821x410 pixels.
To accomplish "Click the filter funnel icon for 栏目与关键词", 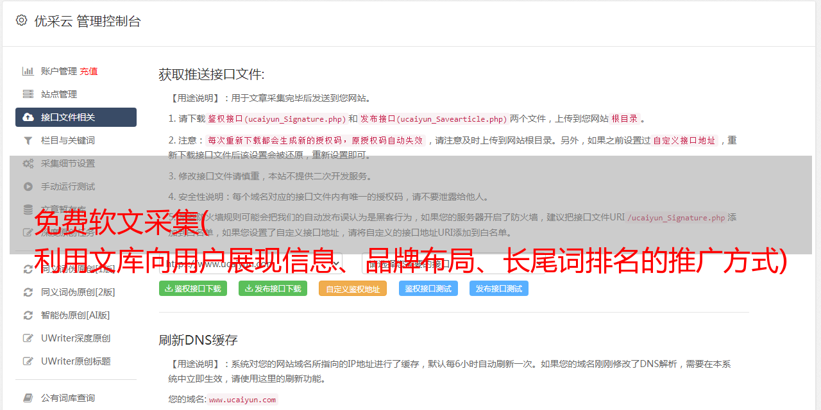I will click(x=28, y=140).
